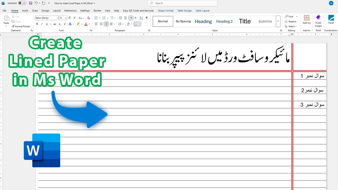Apply the No Spacing style
338x190 pixels.
tap(183, 21)
